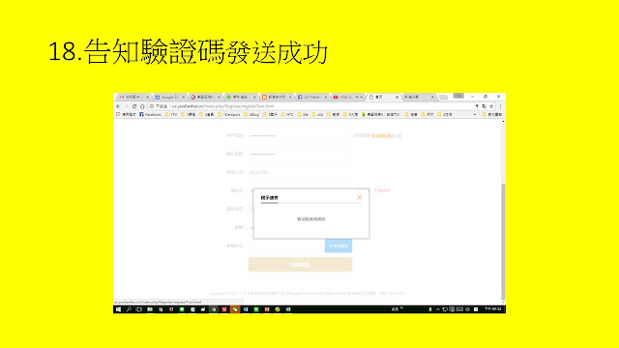619x348 pixels.
Task: Click the password input field
Action: coord(299,135)
